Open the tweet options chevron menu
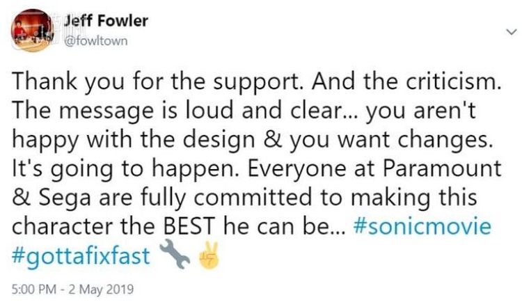The height and width of the screenshot is (307, 522). point(509,31)
